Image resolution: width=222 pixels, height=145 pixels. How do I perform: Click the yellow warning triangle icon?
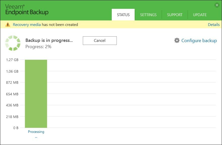pyautogui.click(x=8, y=24)
